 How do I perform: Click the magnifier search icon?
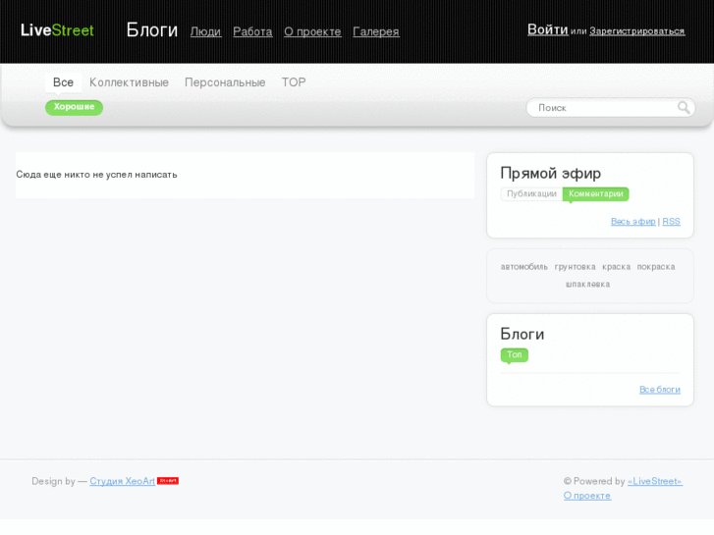tap(684, 107)
